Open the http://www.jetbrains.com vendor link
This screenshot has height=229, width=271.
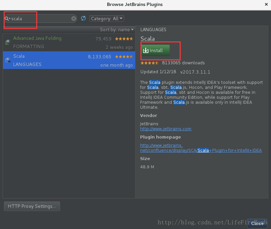(166, 129)
